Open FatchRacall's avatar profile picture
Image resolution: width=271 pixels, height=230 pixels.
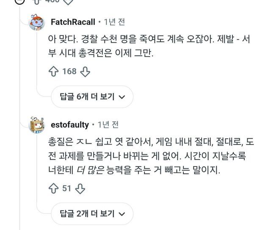(x=37, y=22)
